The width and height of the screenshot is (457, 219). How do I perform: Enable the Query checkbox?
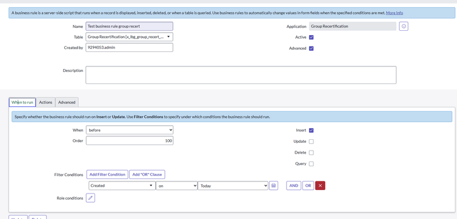311,164
